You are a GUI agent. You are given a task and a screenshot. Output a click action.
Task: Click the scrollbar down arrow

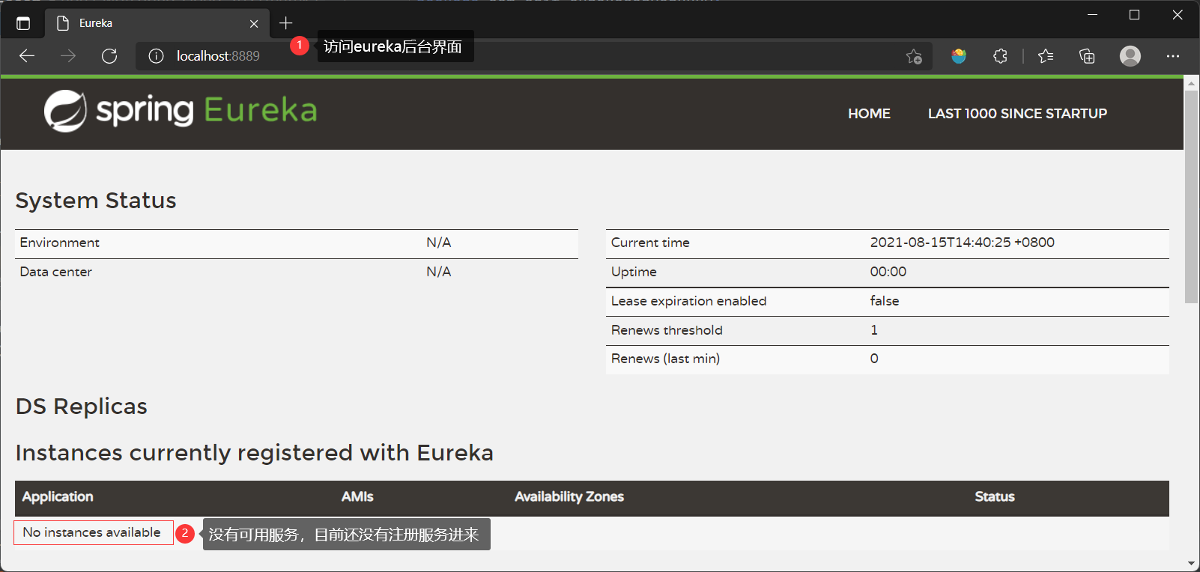click(x=1192, y=564)
